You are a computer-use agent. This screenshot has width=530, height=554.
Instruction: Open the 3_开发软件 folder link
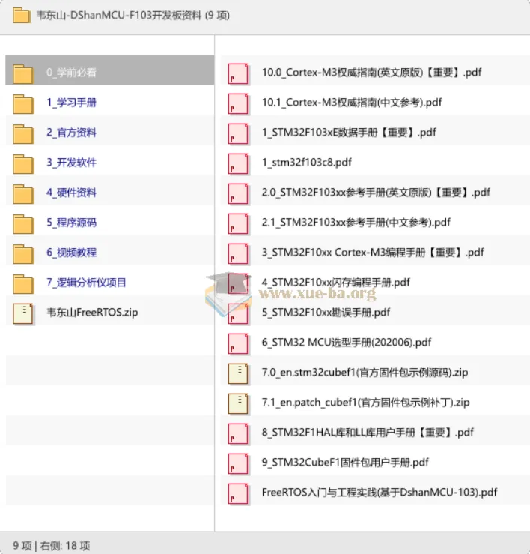pyautogui.click(x=71, y=163)
